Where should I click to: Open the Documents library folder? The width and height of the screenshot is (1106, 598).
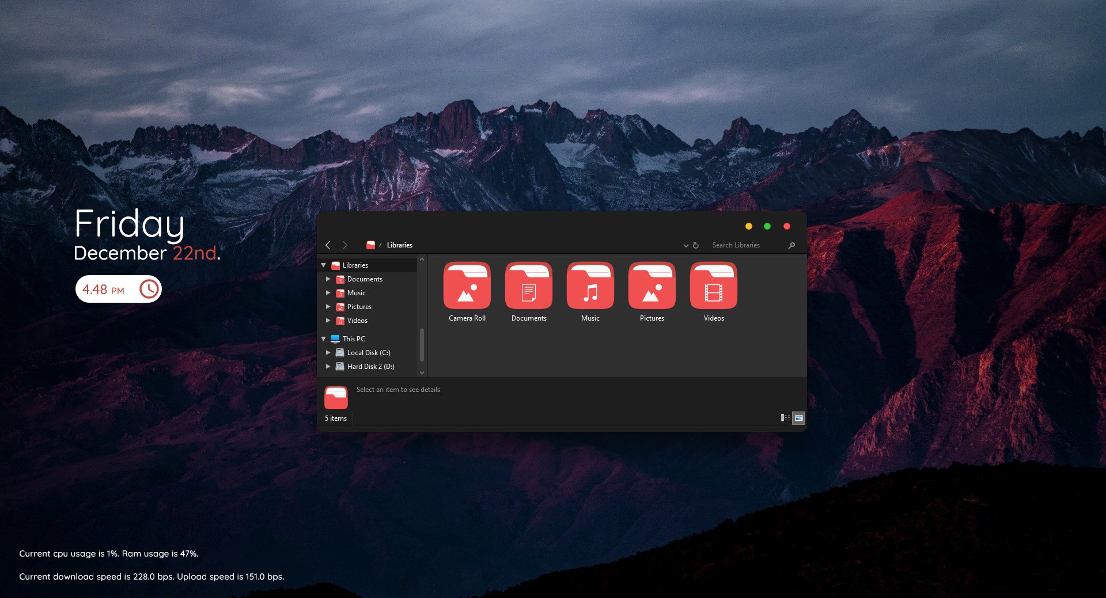tap(528, 286)
